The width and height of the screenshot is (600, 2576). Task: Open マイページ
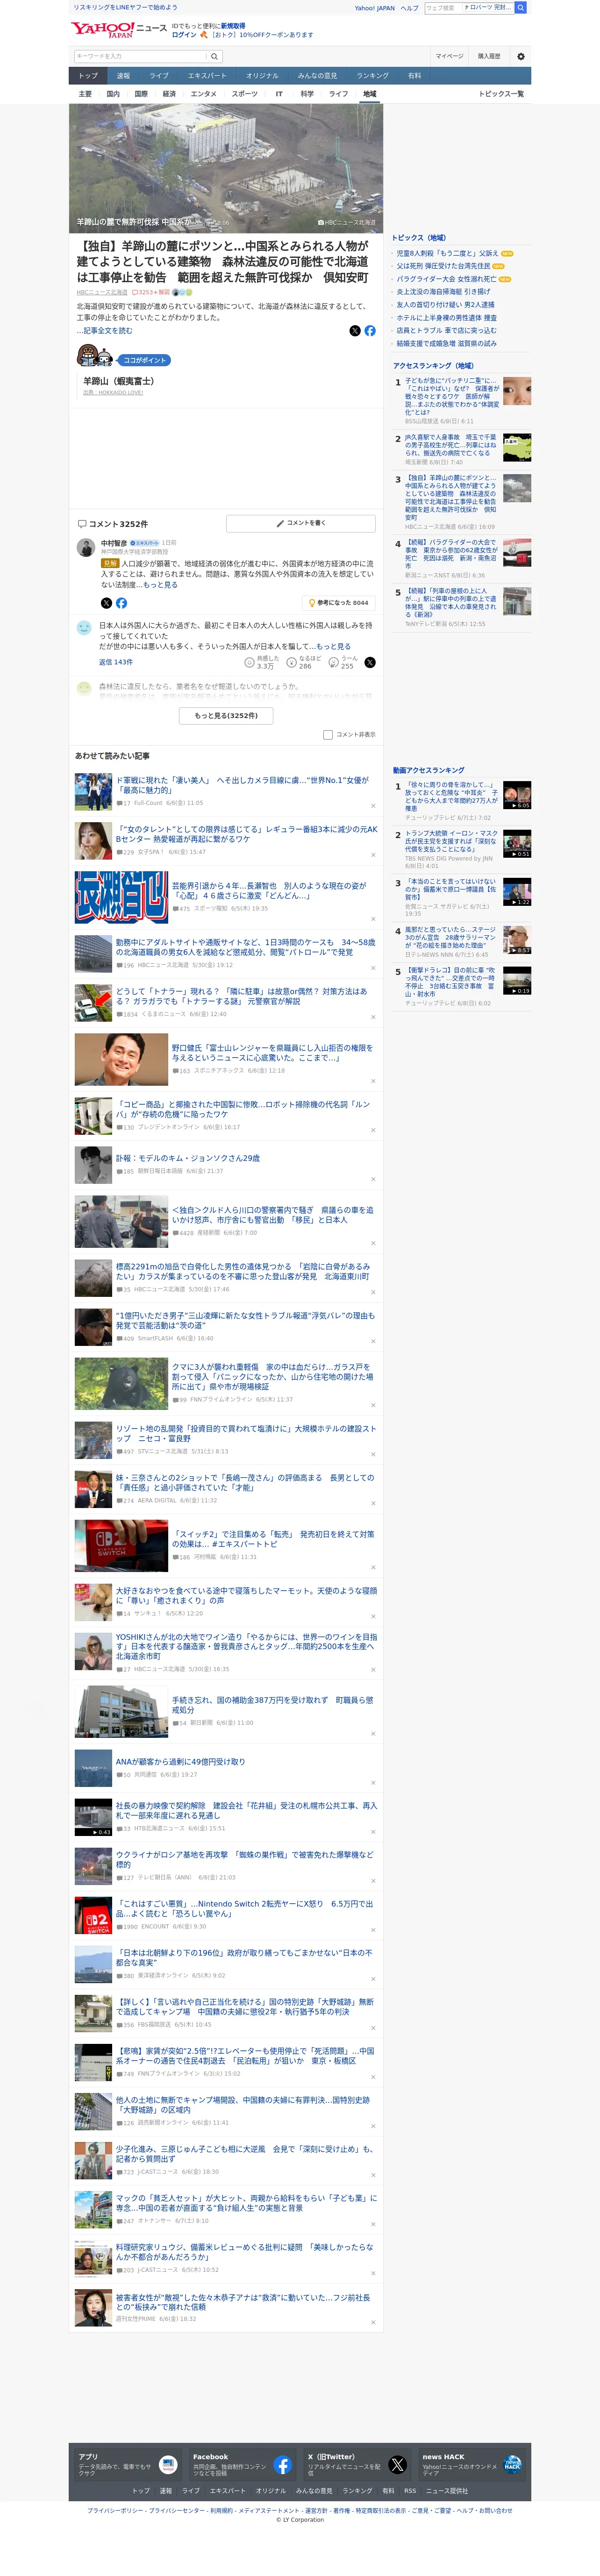(449, 56)
